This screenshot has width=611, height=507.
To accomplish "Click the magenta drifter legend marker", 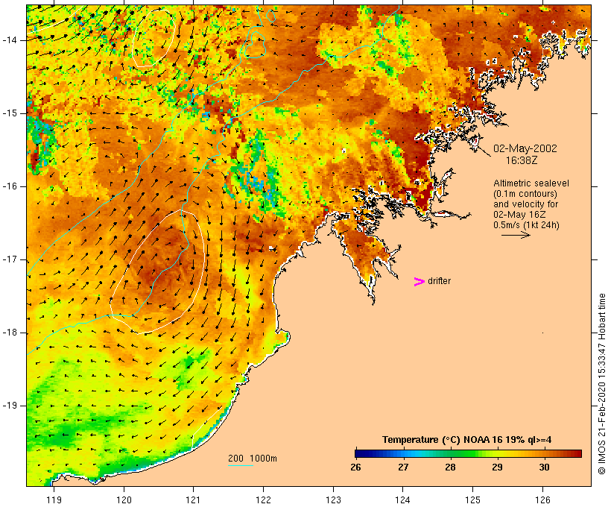I will [419, 282].
